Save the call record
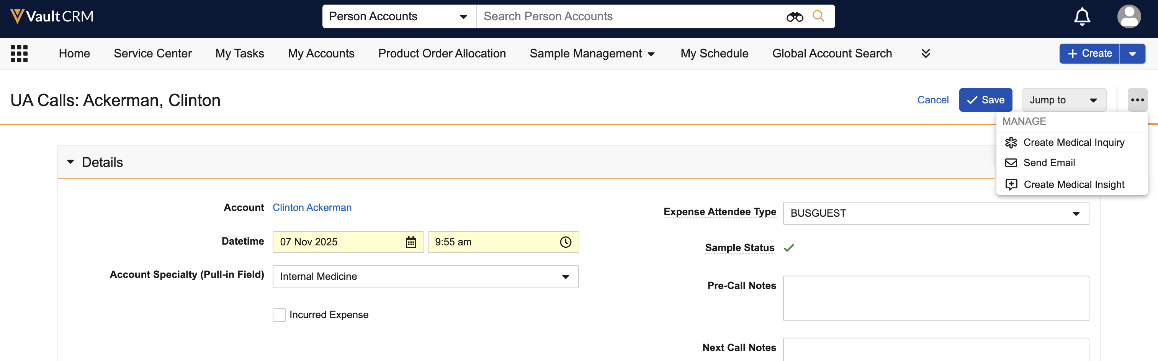 [985, 100]
